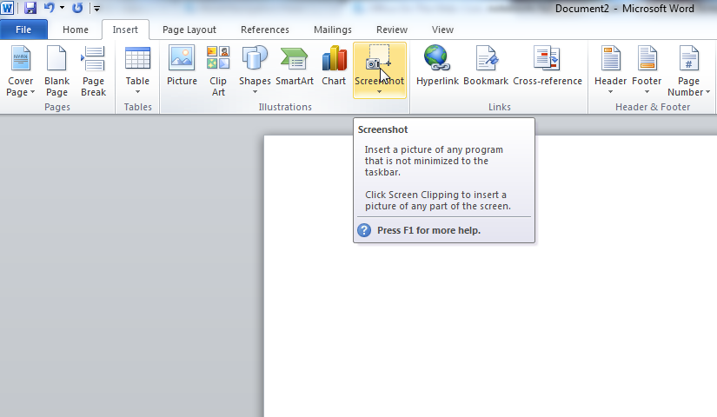
Task: Click the 'Tables' group label
Action: click(x=137, y=107)
